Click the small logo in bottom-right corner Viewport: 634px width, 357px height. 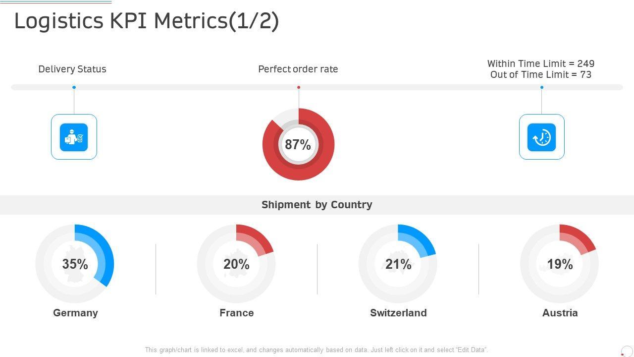click(x=627, y=351)
